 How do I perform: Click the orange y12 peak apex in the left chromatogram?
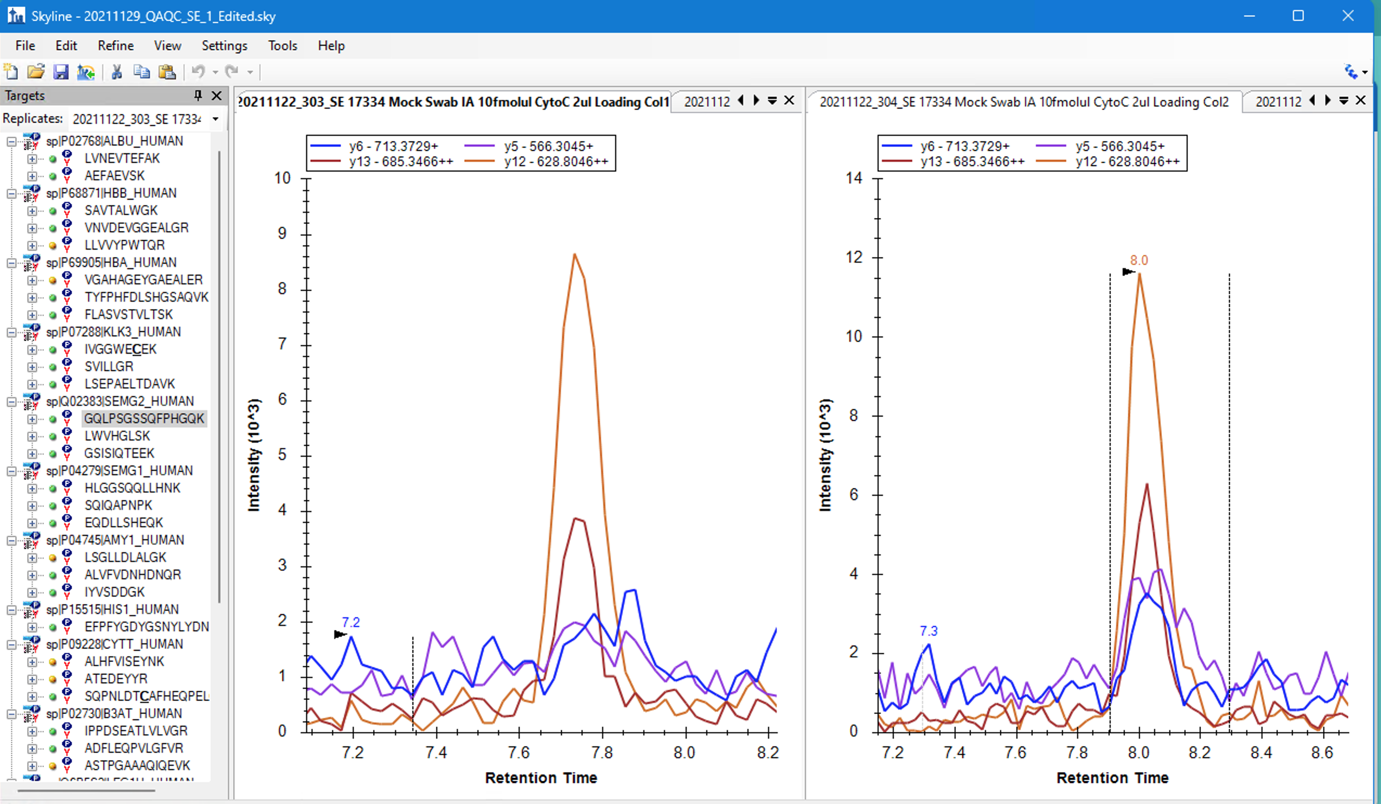pyautogui.click(x=574, y=255)
